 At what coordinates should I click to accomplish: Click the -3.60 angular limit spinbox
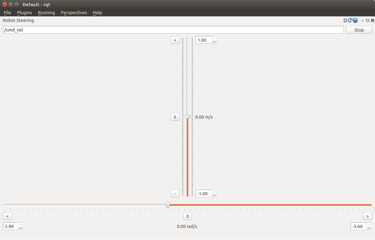(x=358, y=226)
